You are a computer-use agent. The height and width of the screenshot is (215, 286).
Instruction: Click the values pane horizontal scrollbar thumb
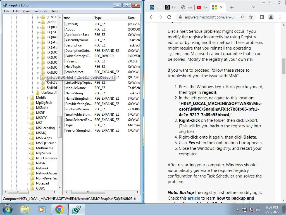coord(88,192)
